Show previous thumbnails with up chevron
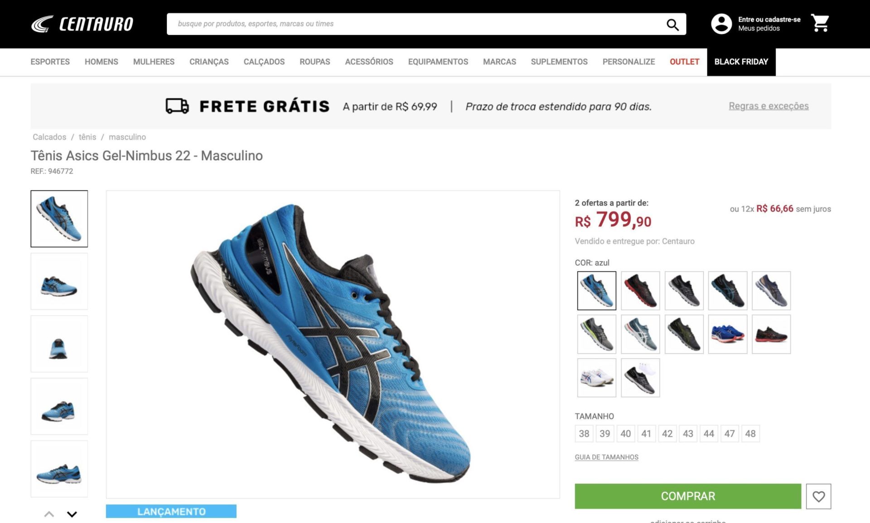Viewport: 870px width, 523px height. (49, 514)
